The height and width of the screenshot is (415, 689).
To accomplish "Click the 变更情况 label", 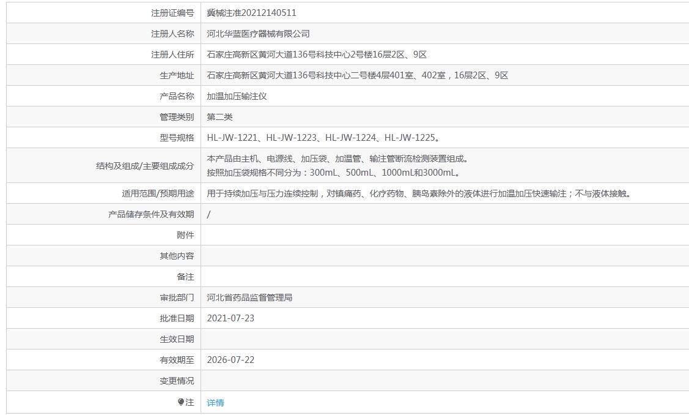I will coord(177,381).
